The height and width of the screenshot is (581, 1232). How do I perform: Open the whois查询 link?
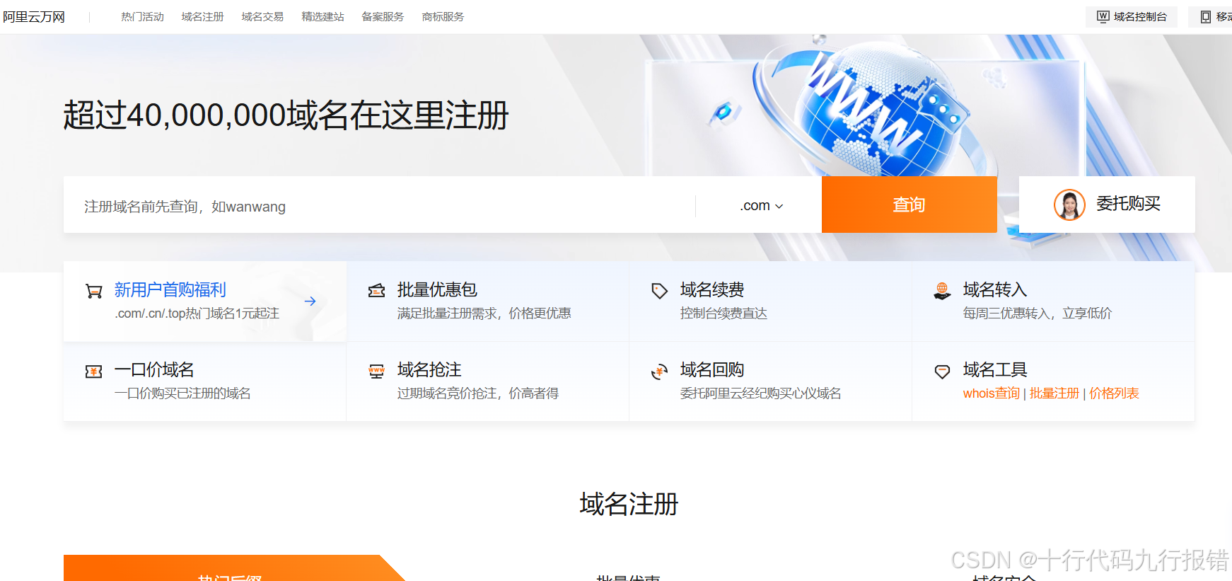(x=991, y=393)
